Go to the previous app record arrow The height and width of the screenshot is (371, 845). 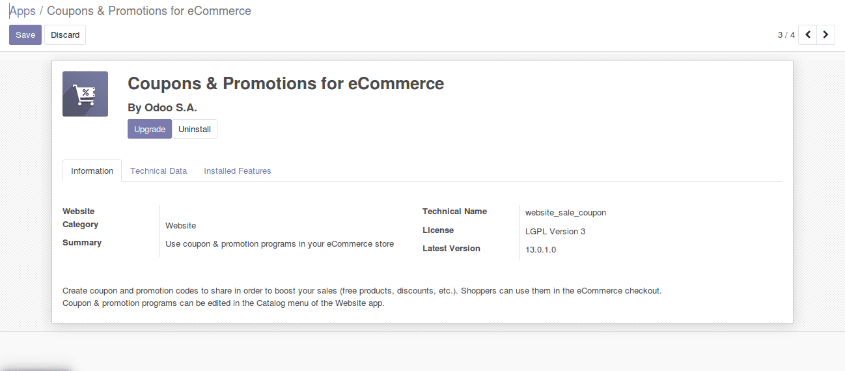pos(808,34)
